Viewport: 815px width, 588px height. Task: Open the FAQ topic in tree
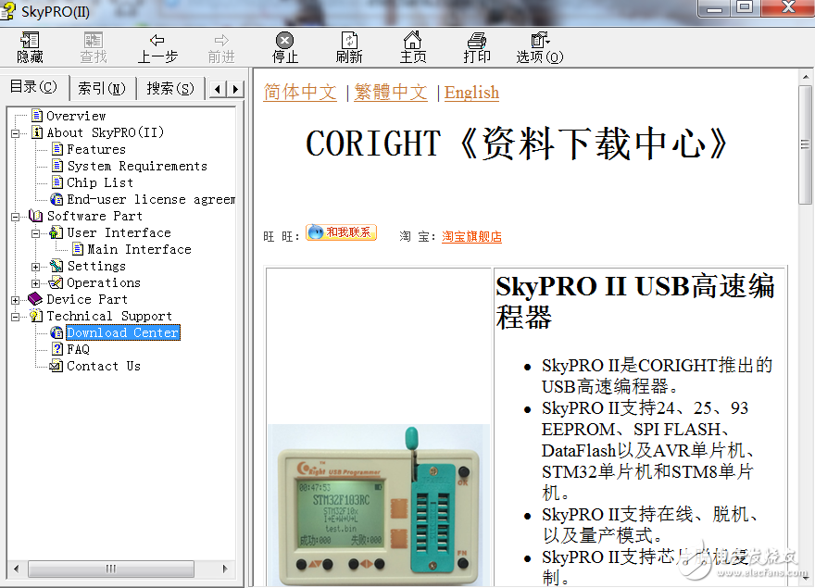coord(78,350)
